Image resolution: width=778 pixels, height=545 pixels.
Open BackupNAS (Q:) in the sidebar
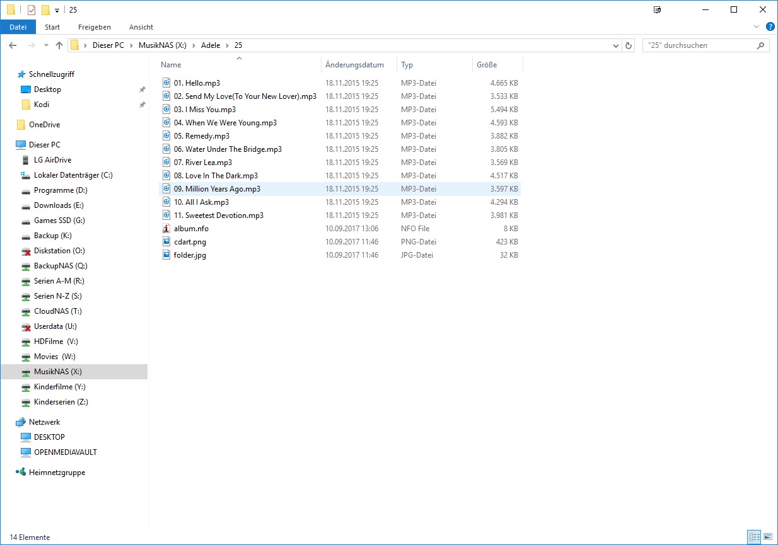point(61,266)
